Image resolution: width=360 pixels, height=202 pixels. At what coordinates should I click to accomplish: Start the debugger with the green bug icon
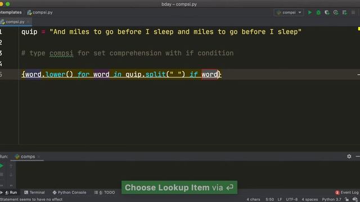coord(318,12)
